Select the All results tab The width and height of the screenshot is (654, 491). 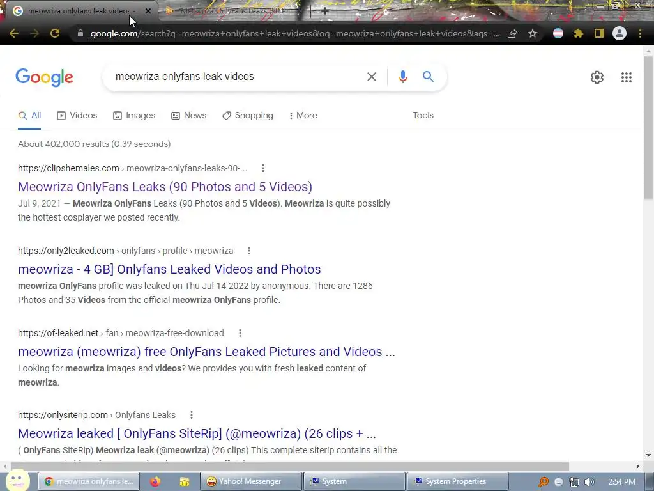pyautogui.click(x=29, y=116)
